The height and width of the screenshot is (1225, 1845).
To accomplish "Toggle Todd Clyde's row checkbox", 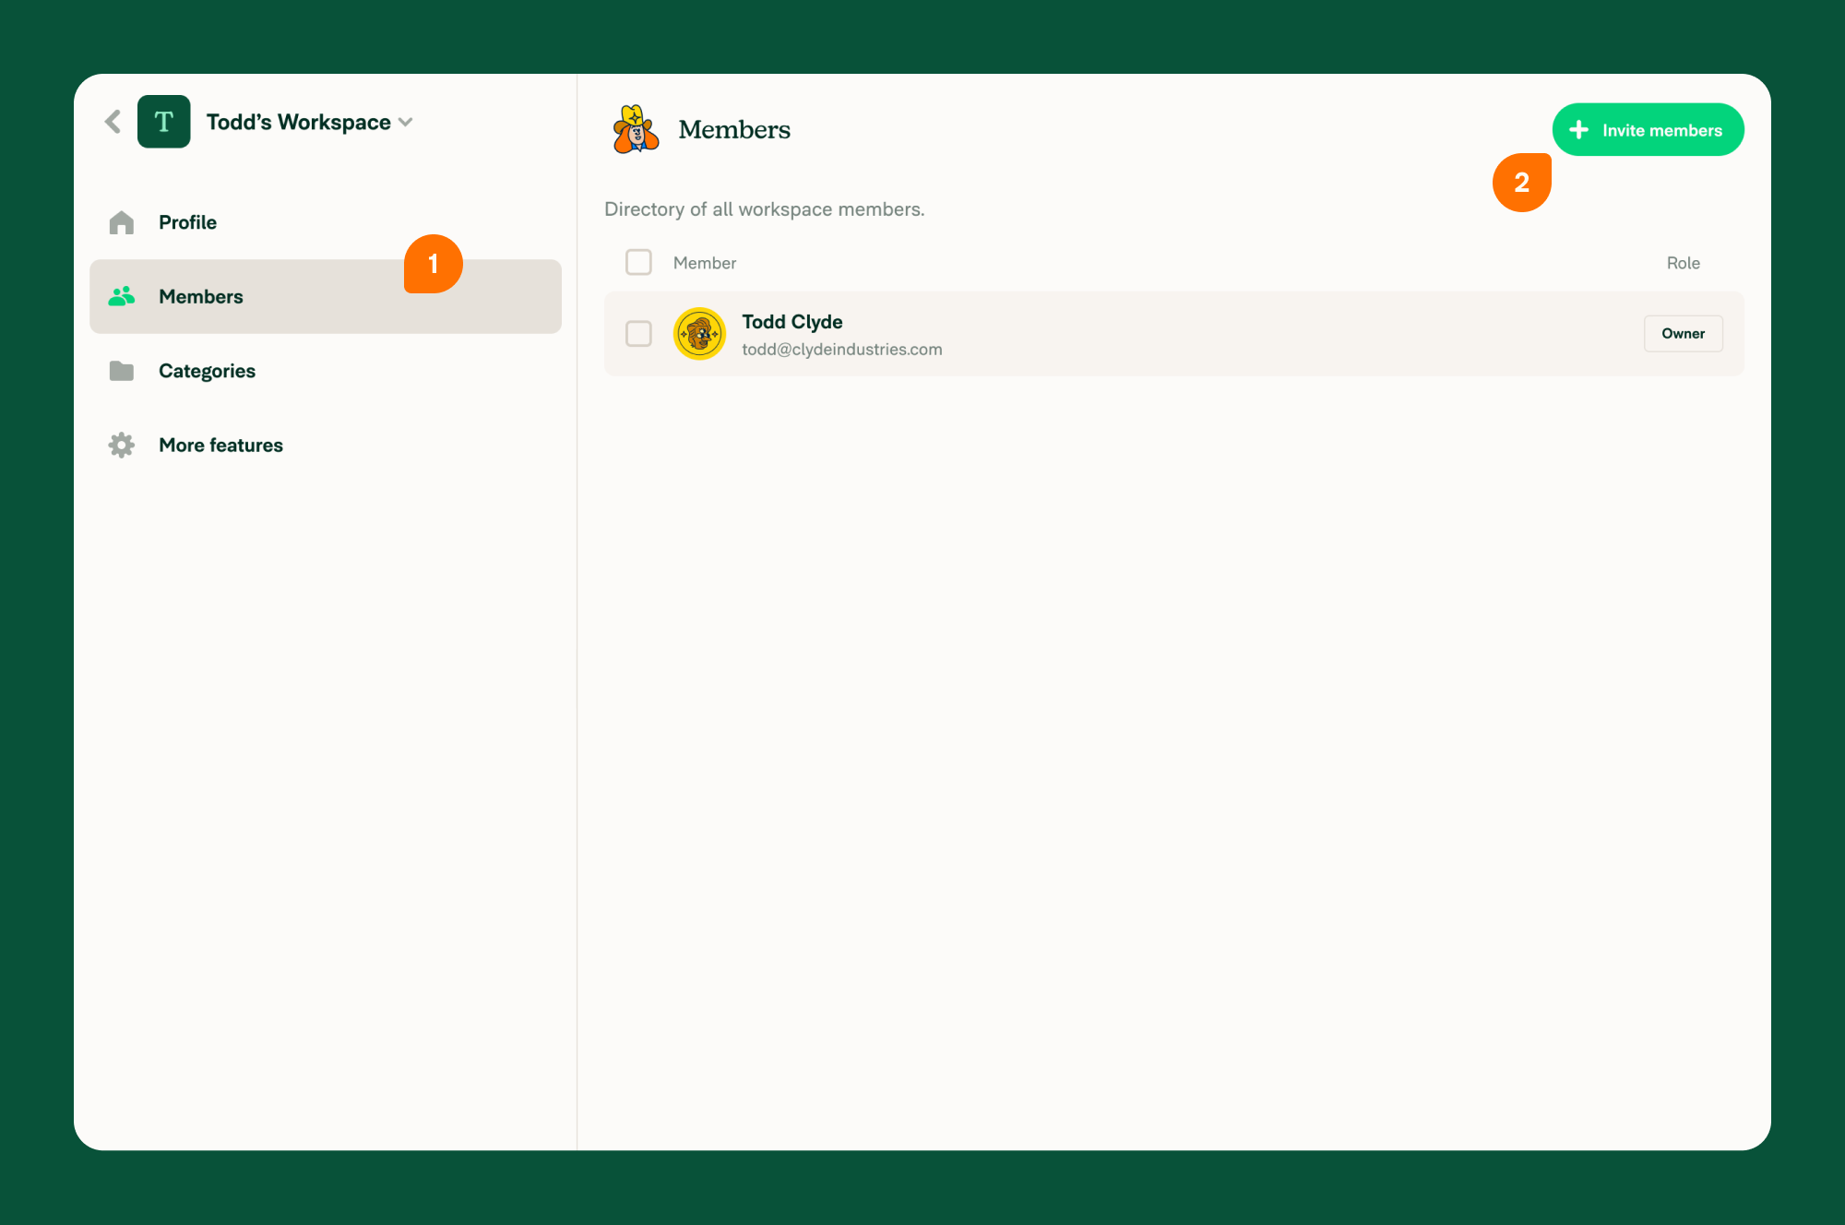I will point(637,334).
